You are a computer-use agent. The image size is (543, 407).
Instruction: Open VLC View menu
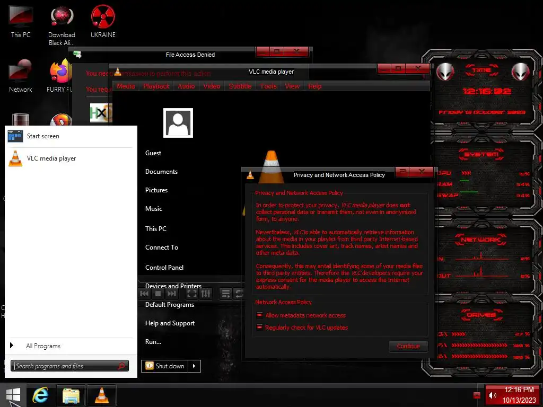(292, 86)
